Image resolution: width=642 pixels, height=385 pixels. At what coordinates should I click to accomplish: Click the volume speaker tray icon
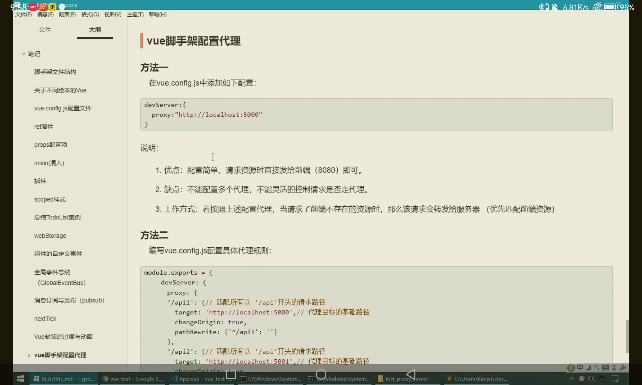591,379
